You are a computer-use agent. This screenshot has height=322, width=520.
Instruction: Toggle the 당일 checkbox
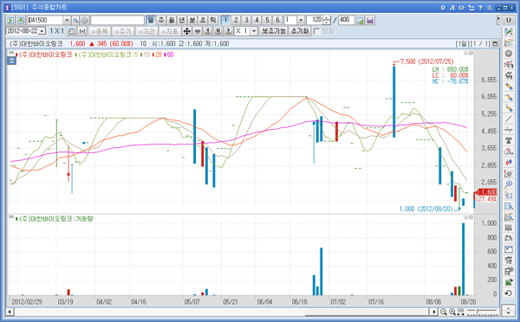pos(316,31)
